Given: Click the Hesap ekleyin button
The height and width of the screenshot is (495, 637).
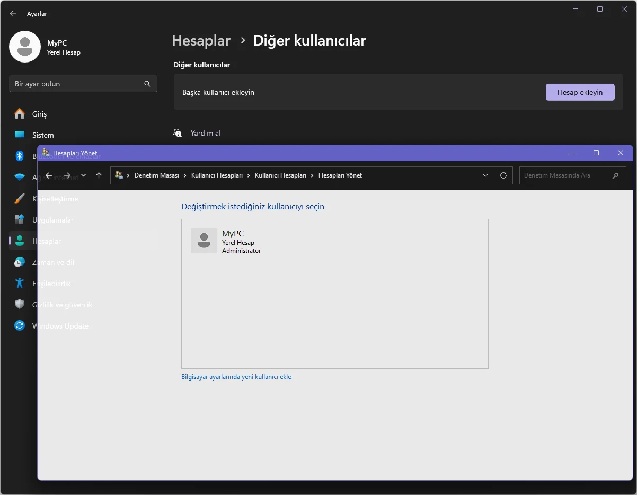Looking at the screenshot, I should (x=580, y=92).
